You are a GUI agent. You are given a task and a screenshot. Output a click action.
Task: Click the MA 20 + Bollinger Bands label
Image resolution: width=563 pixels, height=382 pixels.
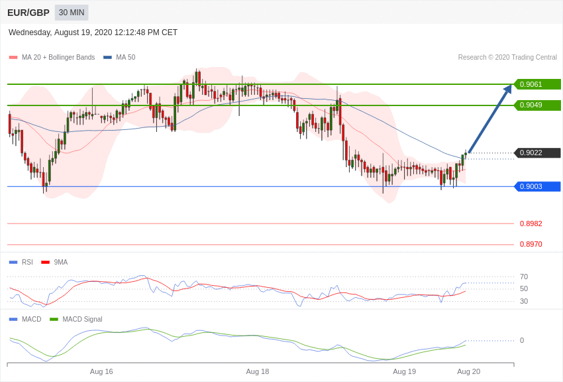[x=58, y=57]
